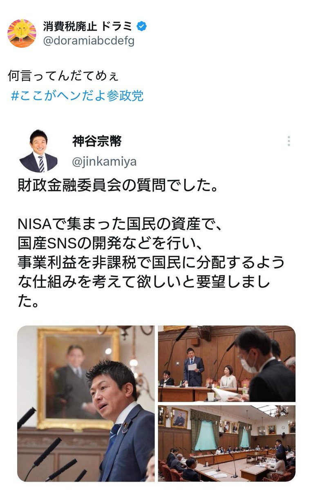Screen dimensions: 313x490
Task: Open the wide committee room photo
Action: pyautogui.click(x=227, y=443)
